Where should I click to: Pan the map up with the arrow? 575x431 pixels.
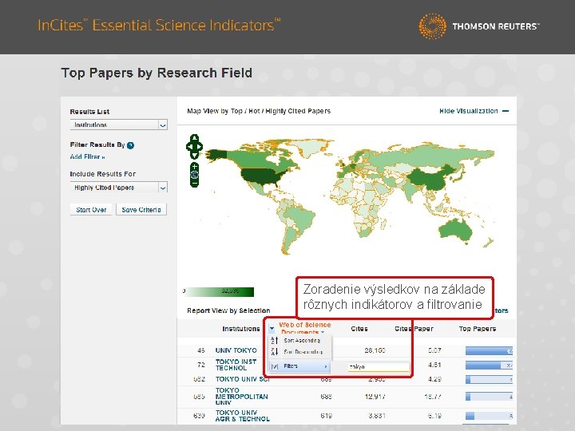(194, 138)
